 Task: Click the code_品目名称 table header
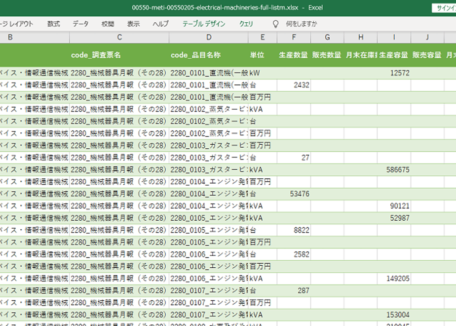click(209, 55)
